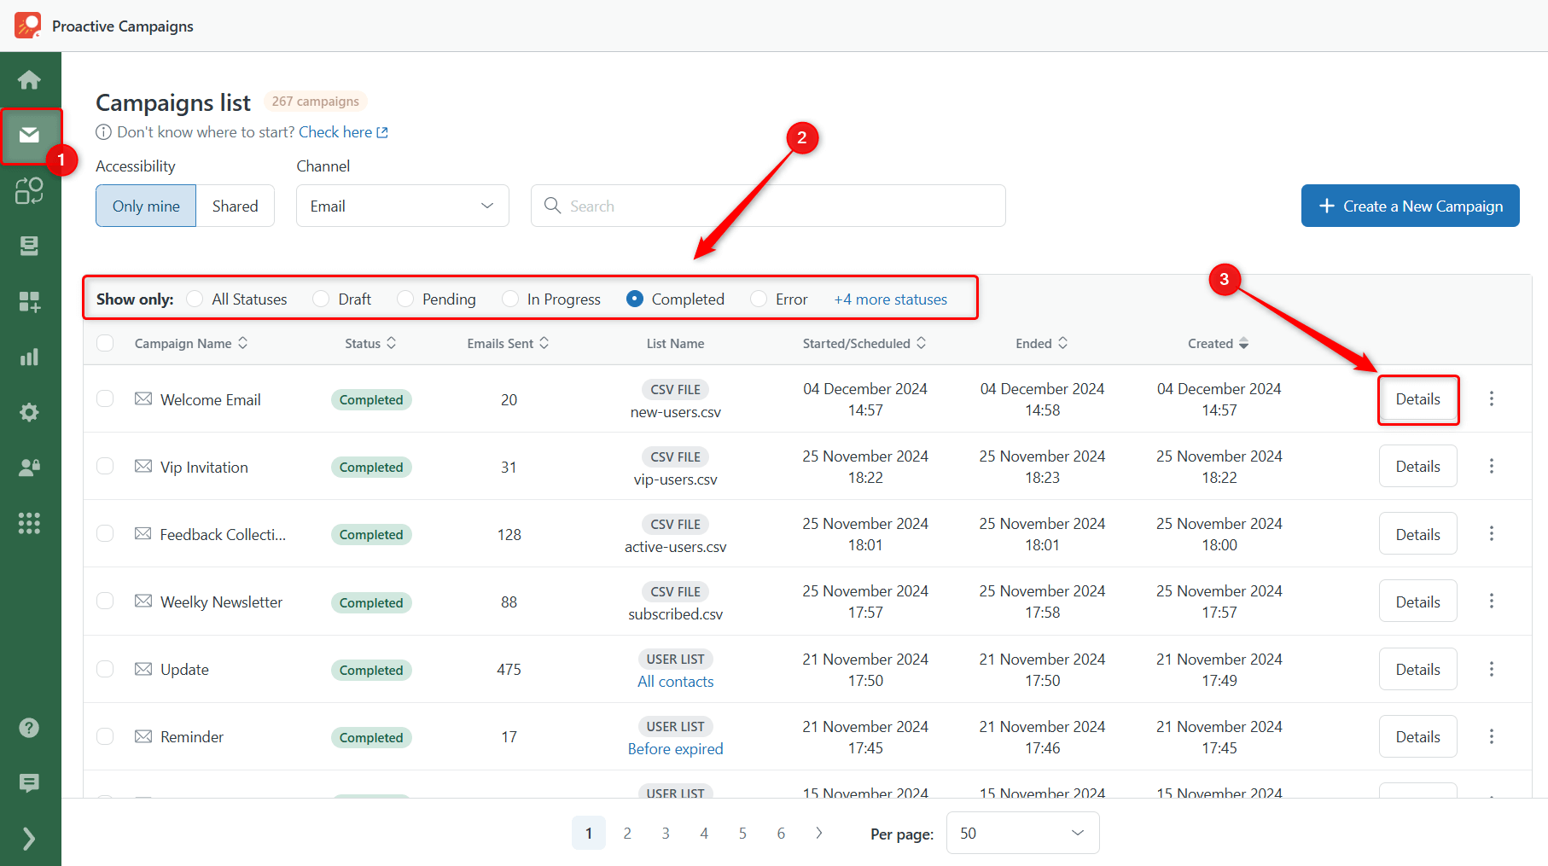Image resolution: width=1548 pixels, height=866 pixels.
Task: Check the Reminder row checkbox
Action: click(x=105, y=736)
